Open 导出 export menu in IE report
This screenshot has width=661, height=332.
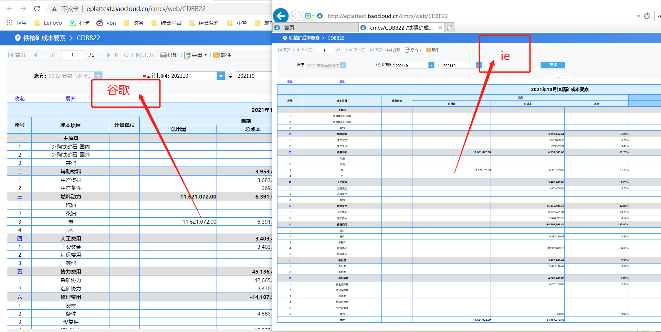413,50
